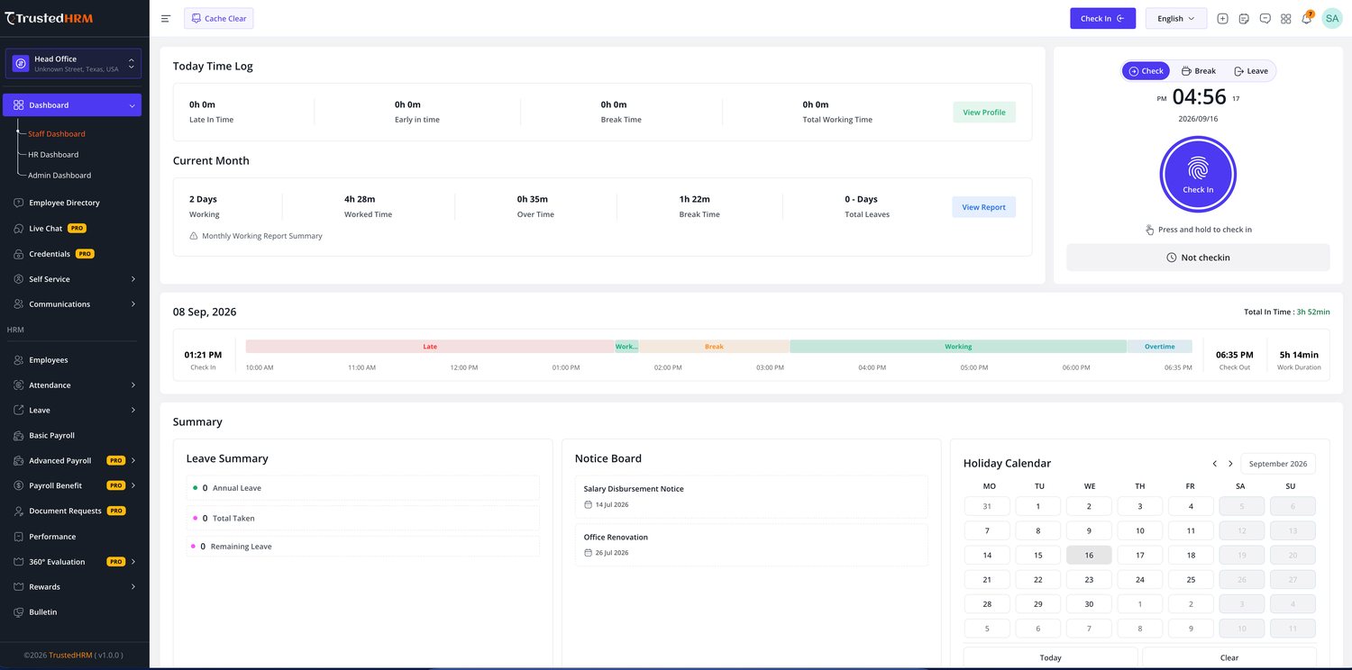Screen dimensions: 1352x670
Task: Click the orange Break timeline segment
Action: [x=714, y=347]
